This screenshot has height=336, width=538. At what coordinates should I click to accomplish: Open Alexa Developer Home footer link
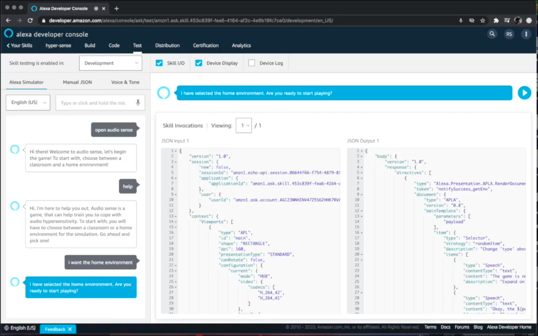(509, 327)
